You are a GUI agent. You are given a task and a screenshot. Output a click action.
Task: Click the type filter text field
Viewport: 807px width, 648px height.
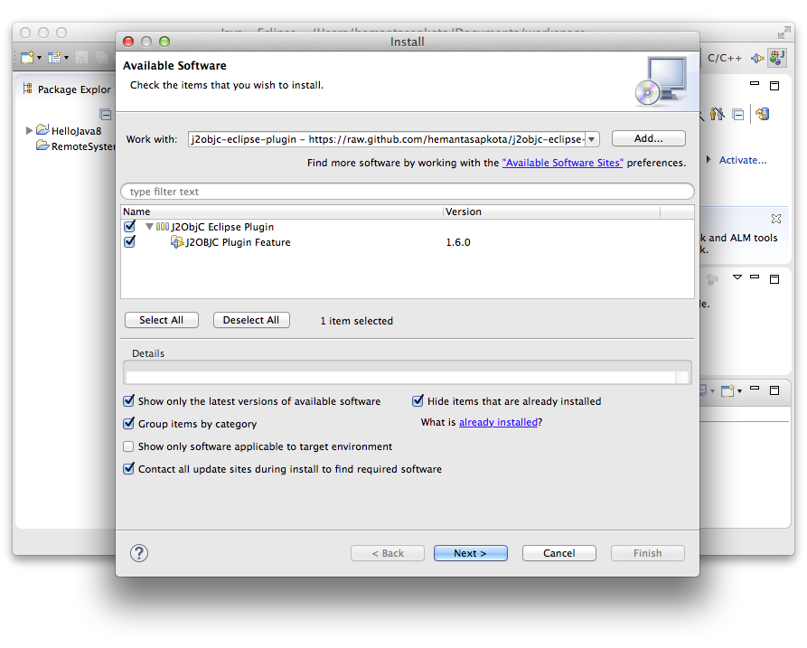tap(408, 192)
